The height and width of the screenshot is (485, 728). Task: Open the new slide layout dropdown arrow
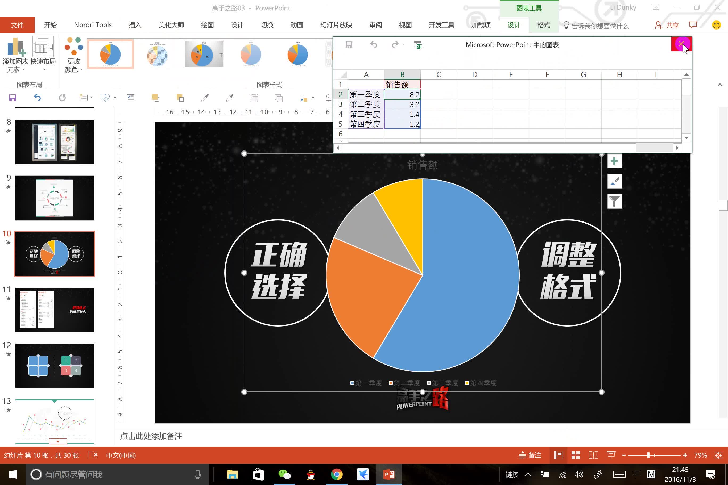[92, 97]
